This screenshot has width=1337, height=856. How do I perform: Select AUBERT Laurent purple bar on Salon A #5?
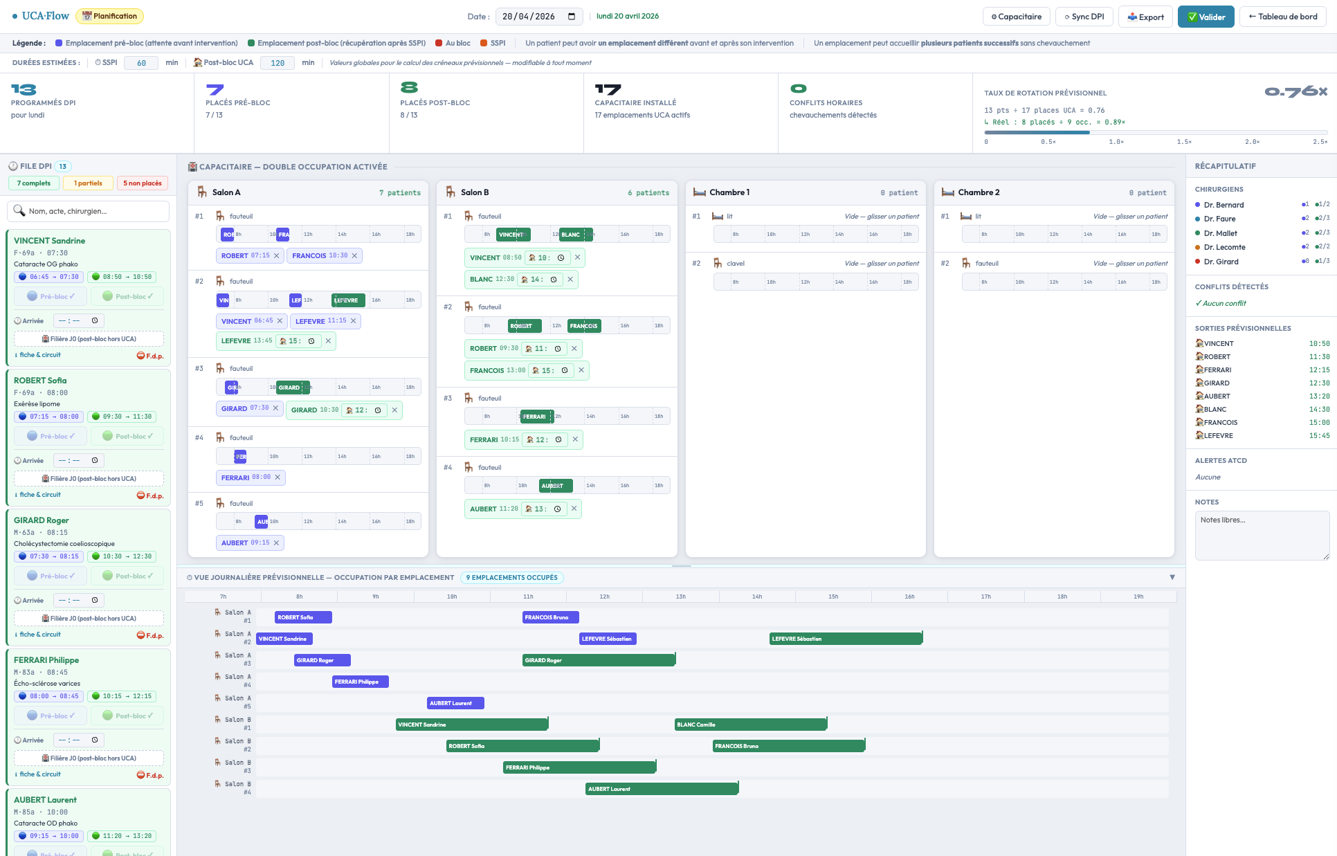click(455, 703)
